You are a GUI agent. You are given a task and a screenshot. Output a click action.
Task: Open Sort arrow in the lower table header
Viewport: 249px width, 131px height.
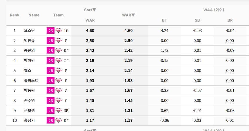(94, 130)
